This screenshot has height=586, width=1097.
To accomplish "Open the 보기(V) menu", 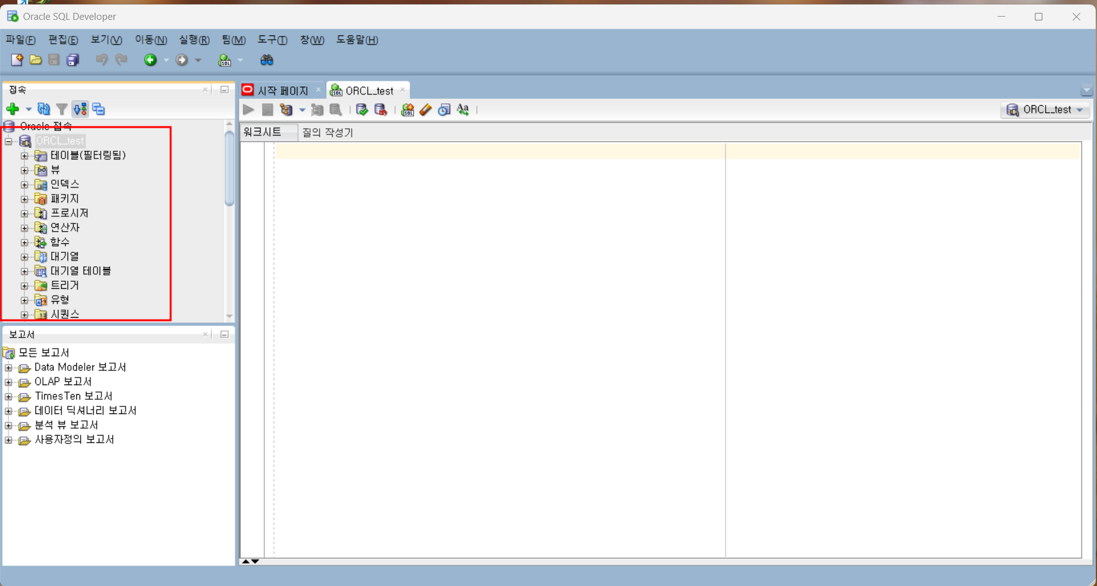I will [x=106, y=40].
